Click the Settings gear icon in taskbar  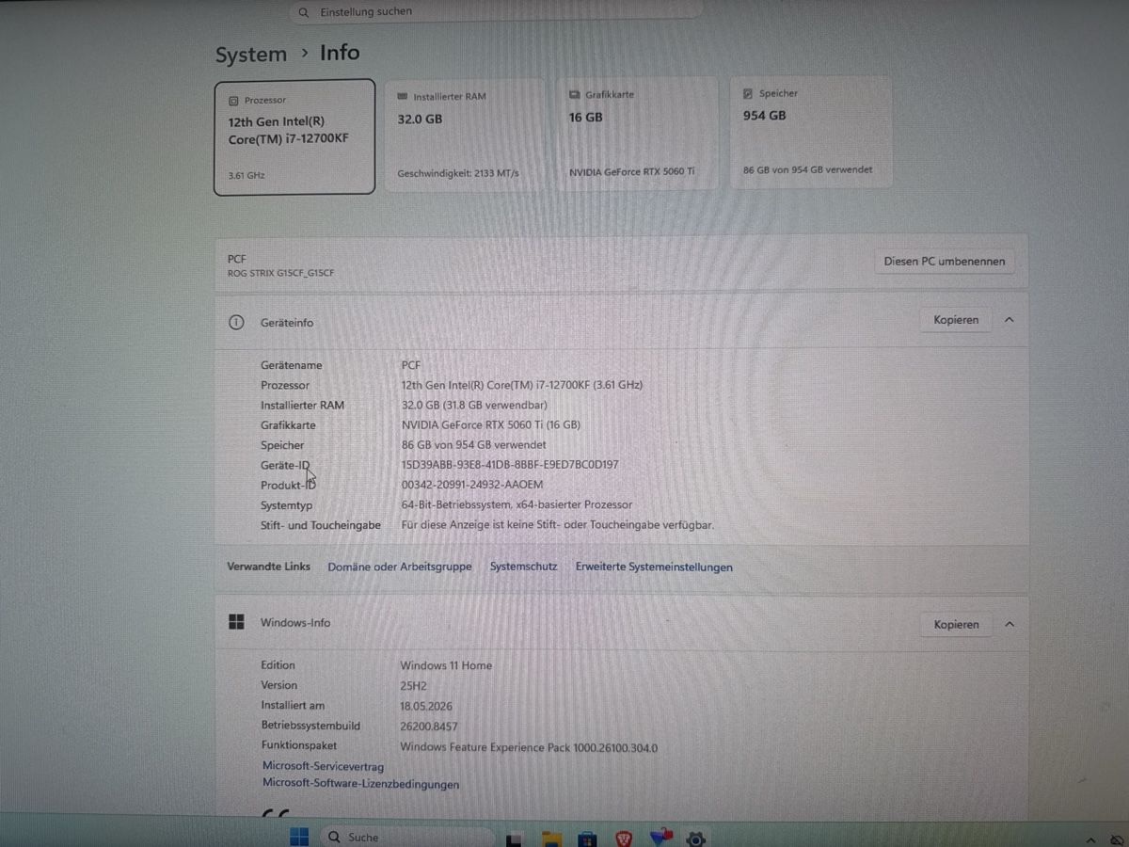696,839
